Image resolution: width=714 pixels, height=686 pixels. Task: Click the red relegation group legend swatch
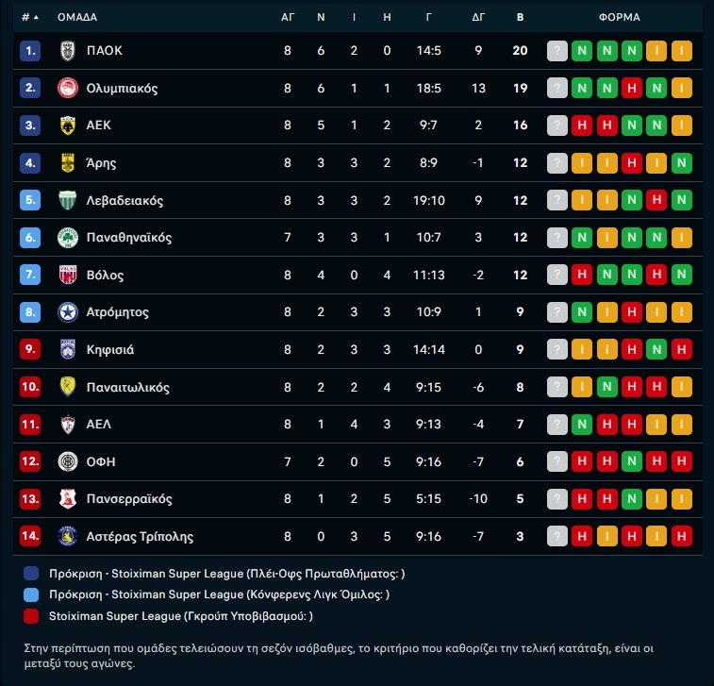coord(32,616)
